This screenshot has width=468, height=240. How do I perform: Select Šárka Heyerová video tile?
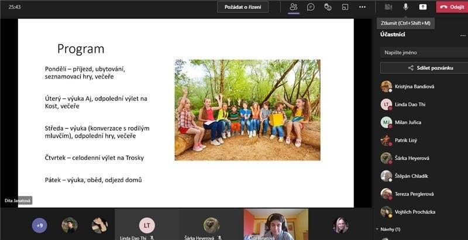tap(211, 224)
